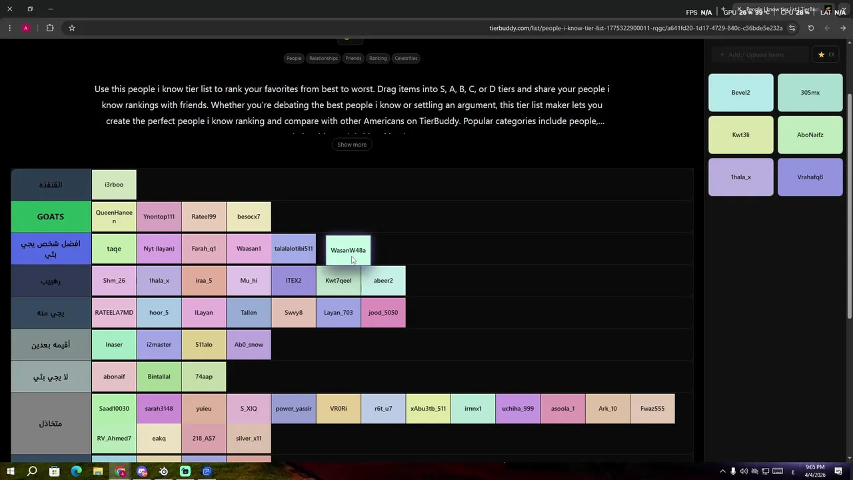Viewport: 853px width, 480px height.
Task: Open the profile avatar icon in the browser toolbar
Action: [x=25, y=28]
